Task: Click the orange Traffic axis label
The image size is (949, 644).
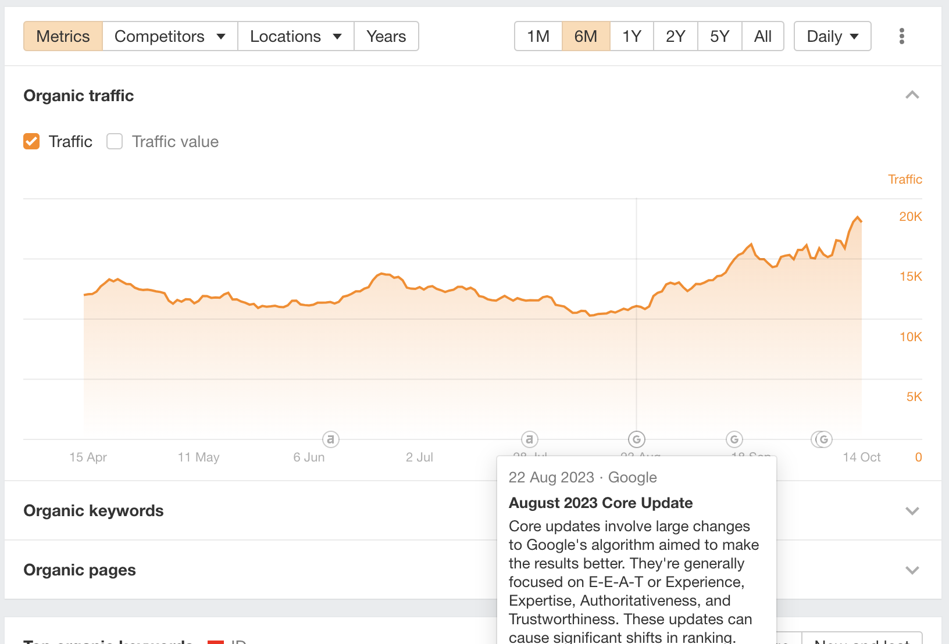Action: tap(905, 179)
